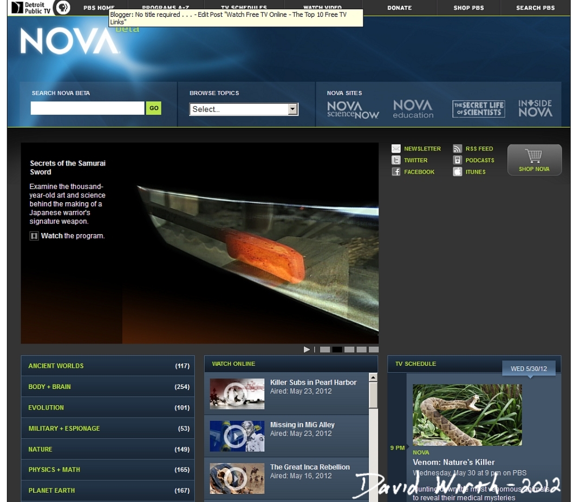The width and height of the screenshot is (573, 502).
Task: Open the Nature topic category
Action: point(108,449)
